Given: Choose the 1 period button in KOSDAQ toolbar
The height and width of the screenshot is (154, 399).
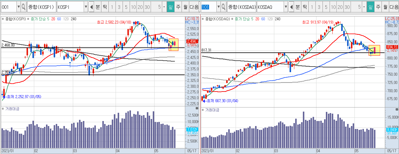Looking at the screenshot, I should click(312, 6).
